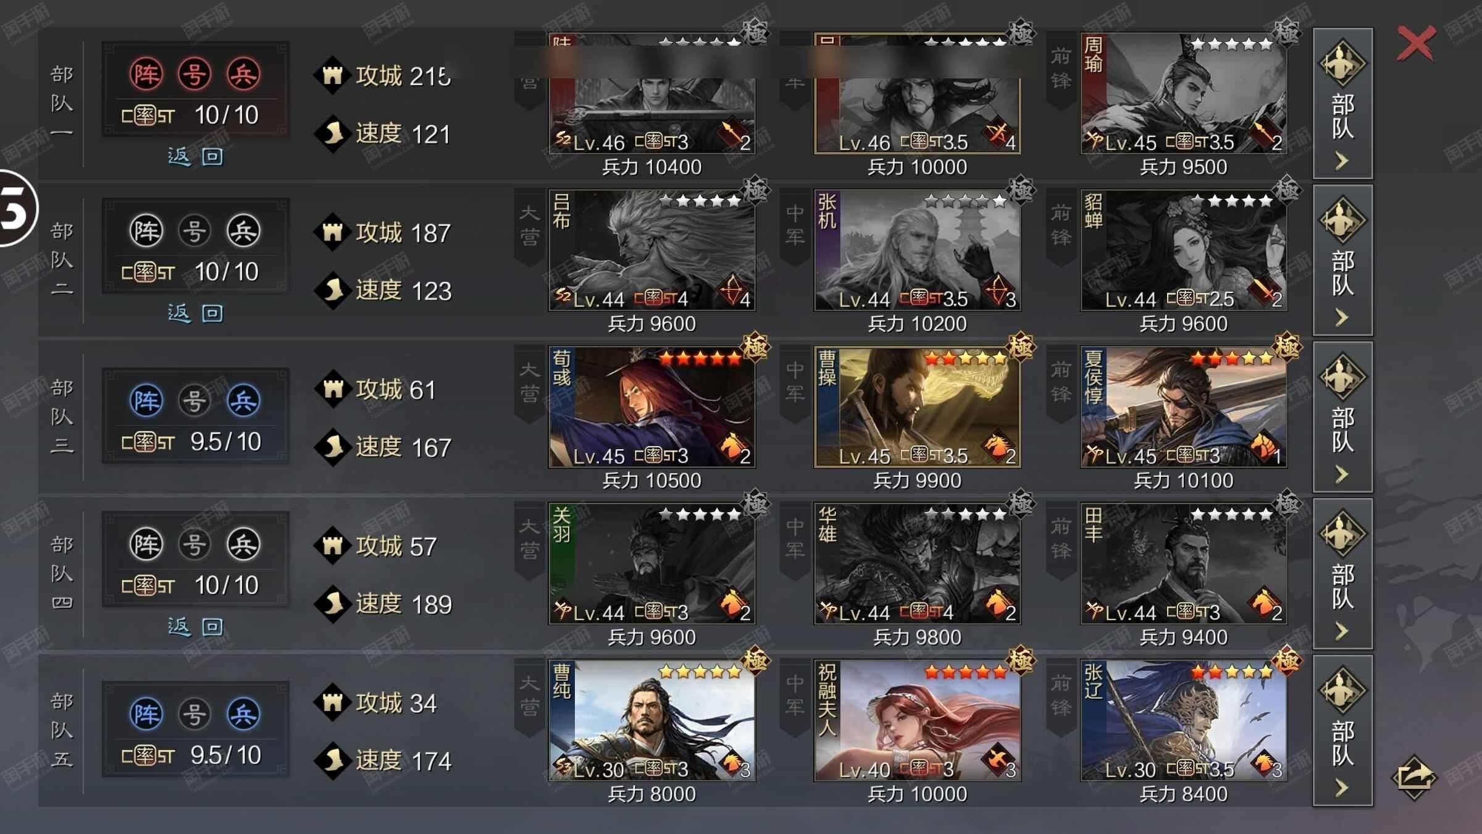Open the 祝融夫人 hero portrait
The width and height of the screenshot is (1482, 834).
click(917, 720)
